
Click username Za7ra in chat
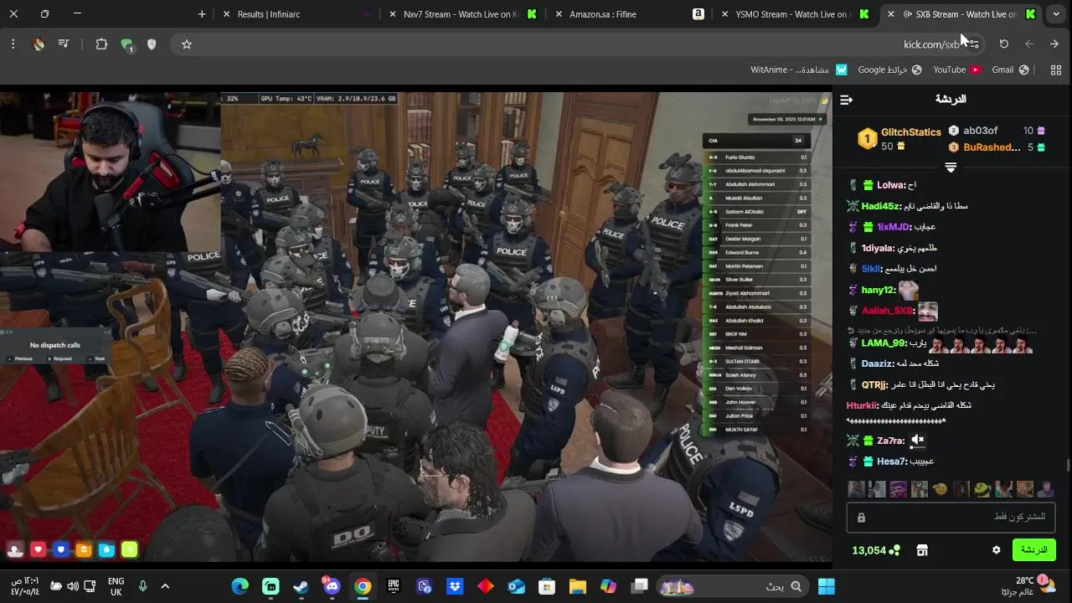point(890,441)
